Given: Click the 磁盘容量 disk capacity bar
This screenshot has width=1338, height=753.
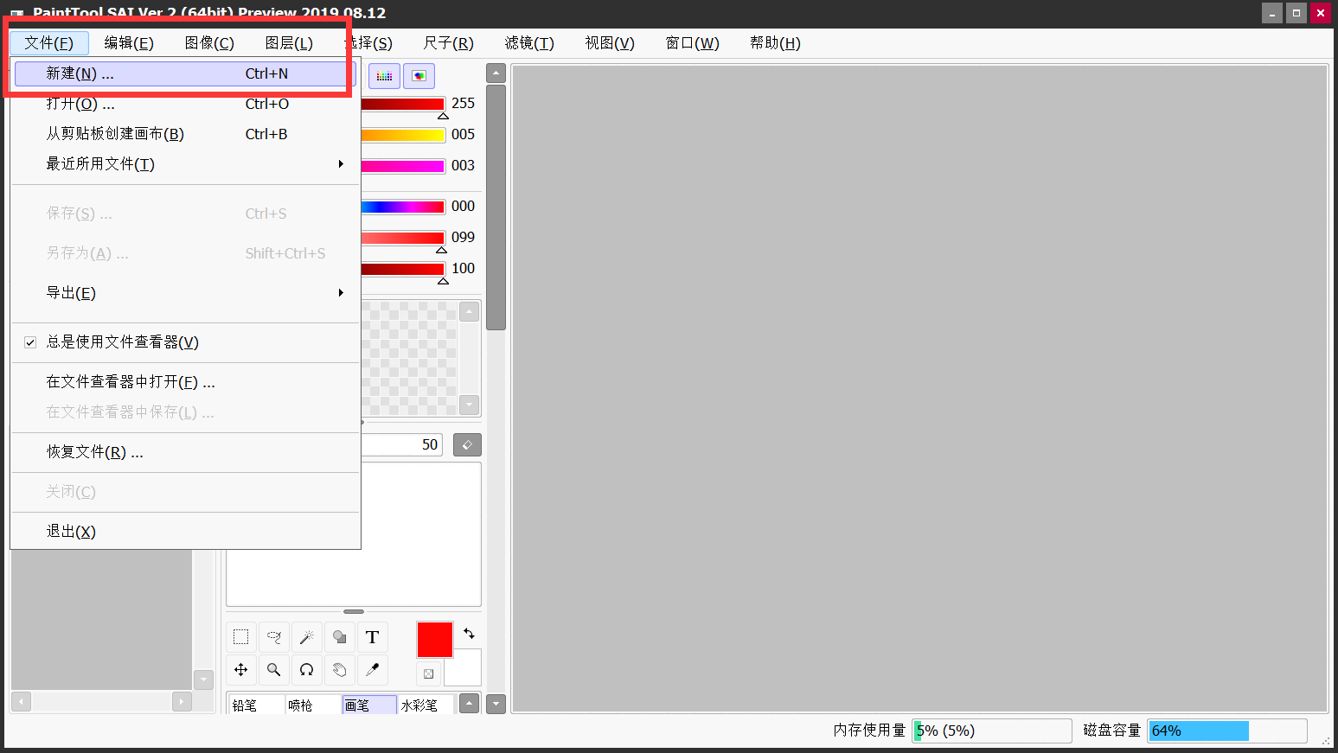Looking at the screenshot, I should tap(1227, 731).
